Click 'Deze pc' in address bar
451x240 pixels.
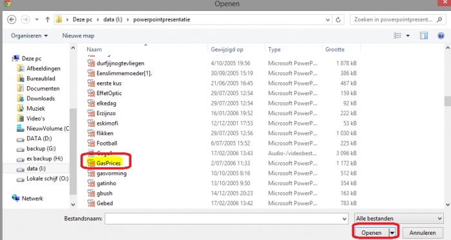click(82, 19)
